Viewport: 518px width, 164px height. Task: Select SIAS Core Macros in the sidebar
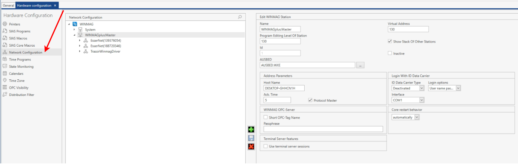22,45
